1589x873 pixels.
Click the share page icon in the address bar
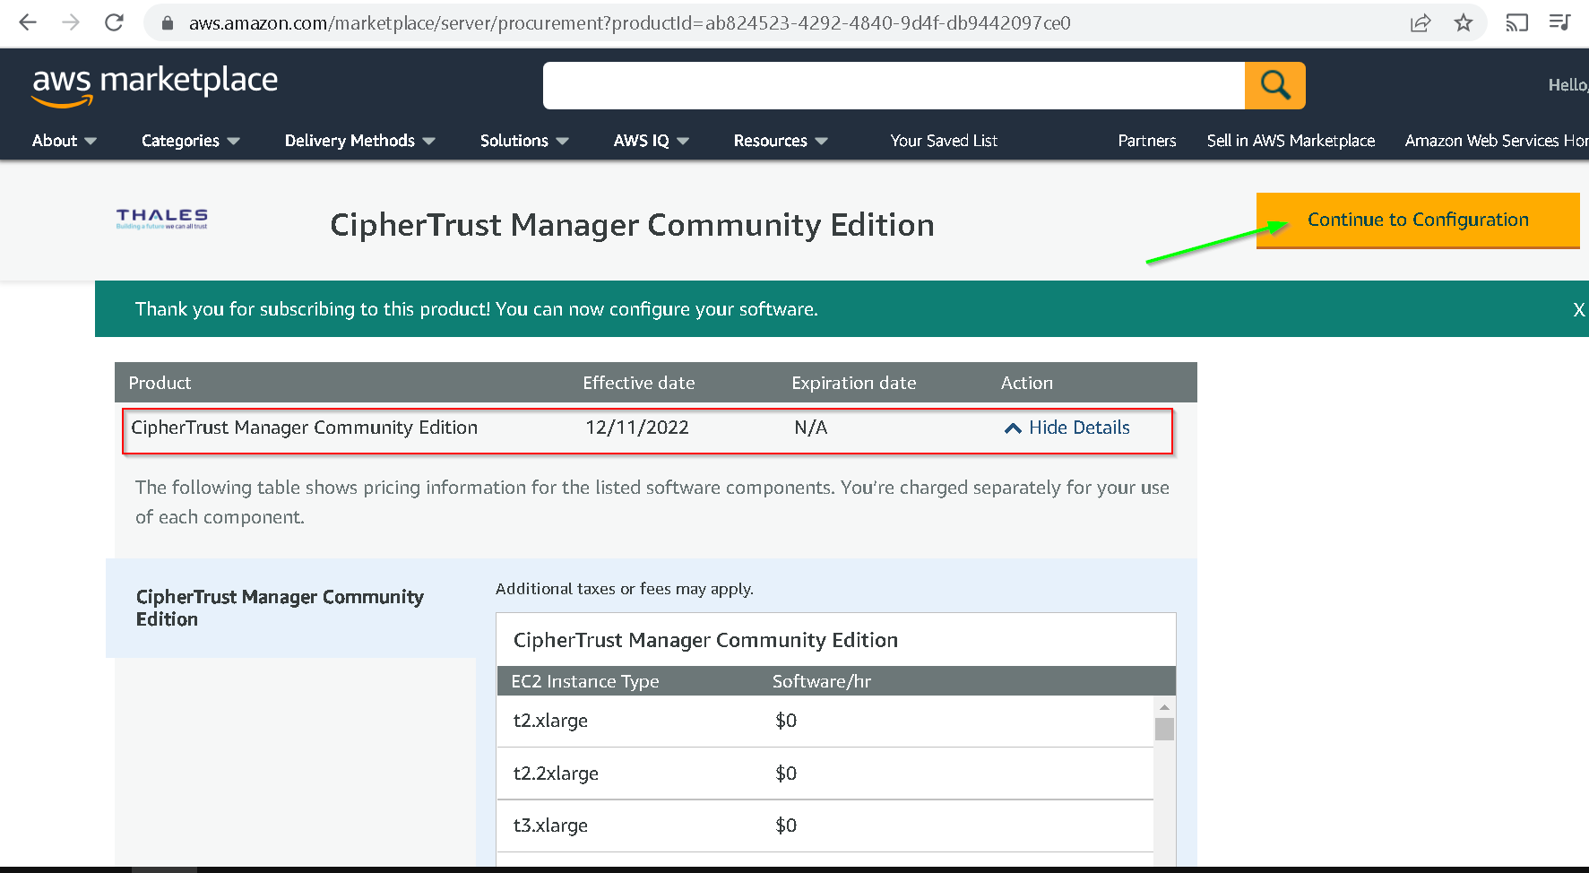pyautogui.click(x=1421, y=23)
